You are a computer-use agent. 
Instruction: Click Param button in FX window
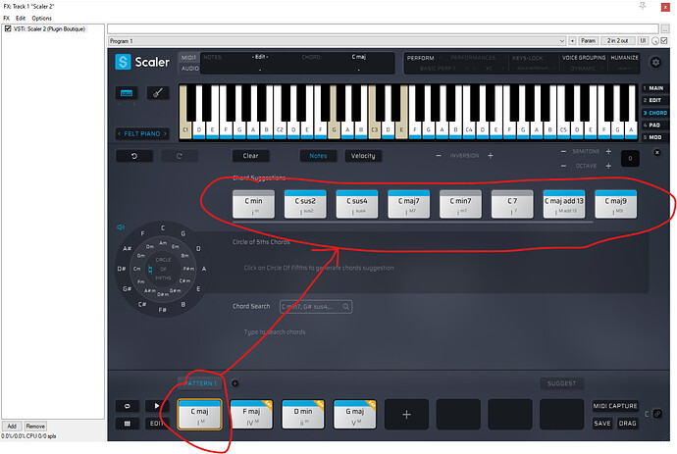[588, 40]
